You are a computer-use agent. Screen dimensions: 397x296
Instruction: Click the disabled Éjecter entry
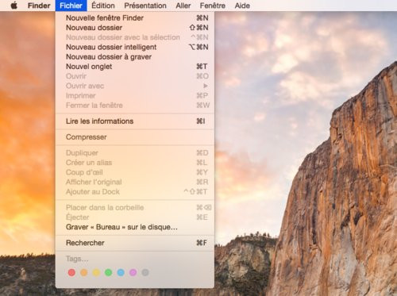[135, 217]
